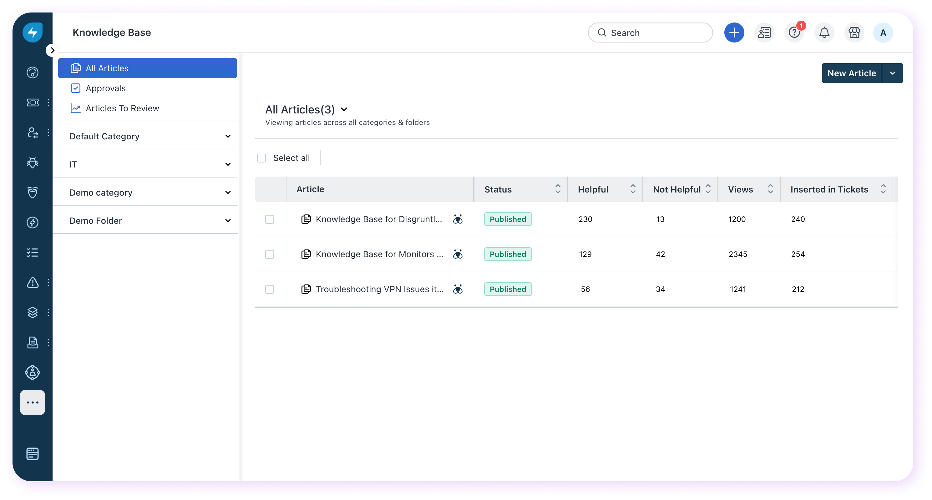Image resolution: width=932 pixels, height=500 pixels.
Task: Check the Troubleshooting VPN Issues article checkbox
Action: (270, 289)
